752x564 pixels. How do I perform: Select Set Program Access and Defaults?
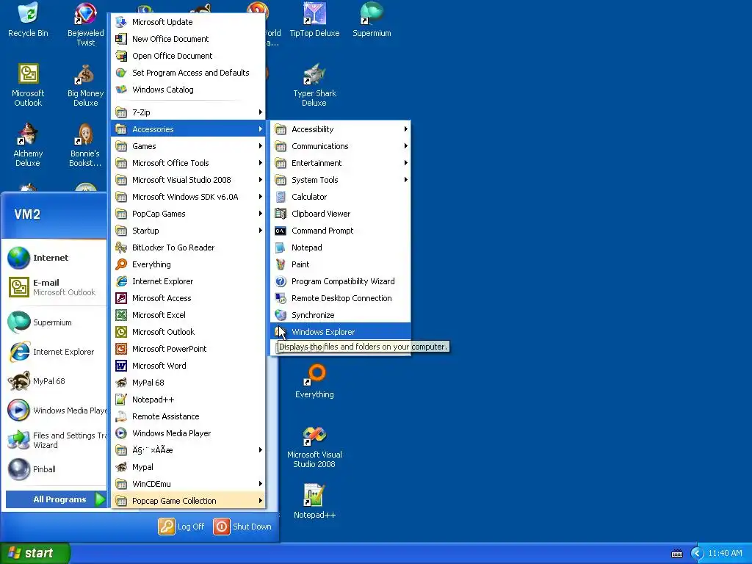188,73
